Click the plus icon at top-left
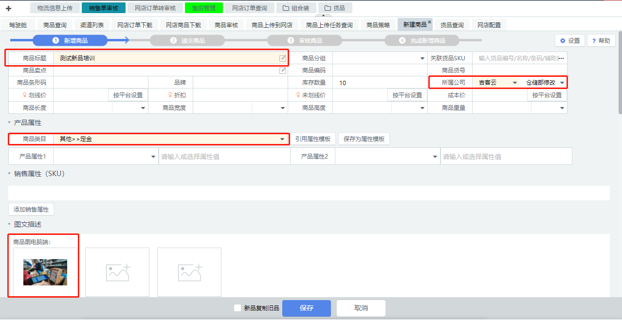Viewport: 622px width, 321px height. [x=8, y=8]
